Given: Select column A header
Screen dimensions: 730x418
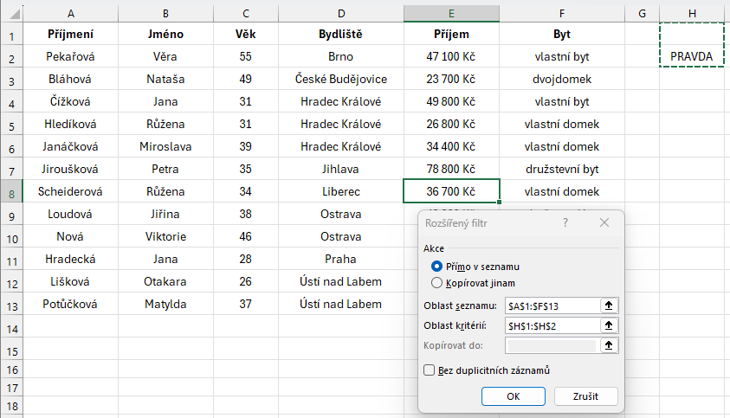Looking at the screenshot, I should 71,14.
